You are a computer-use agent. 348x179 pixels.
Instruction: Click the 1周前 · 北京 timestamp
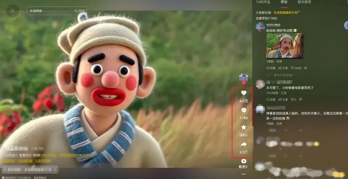(274, 124)
